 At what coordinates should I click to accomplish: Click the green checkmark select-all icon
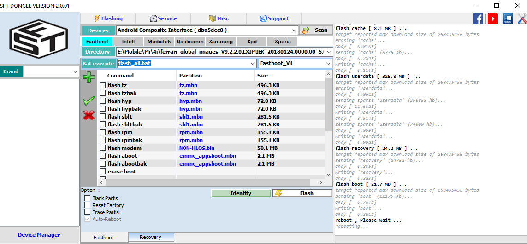[x=89, y=101]
